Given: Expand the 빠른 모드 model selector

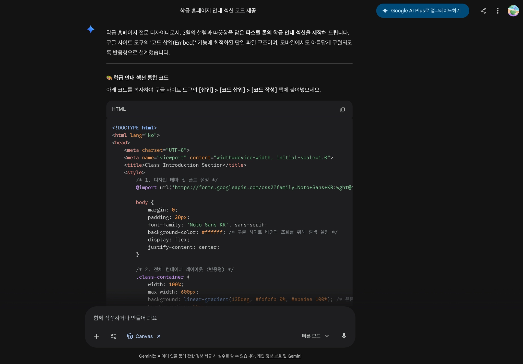Looking at the screenshot, I should (x=311, y=336).
